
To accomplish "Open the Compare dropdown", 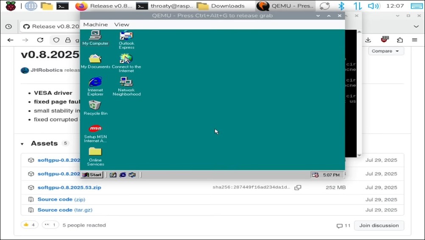I will click(386, 51).
